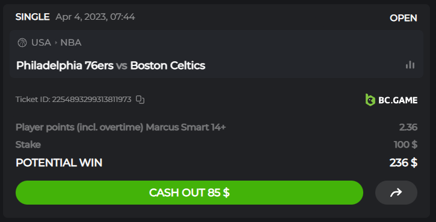Viewport: 436px width, 222px height.
Task: Click the green Cash Out 85 $ button
Action: (189, 193)
